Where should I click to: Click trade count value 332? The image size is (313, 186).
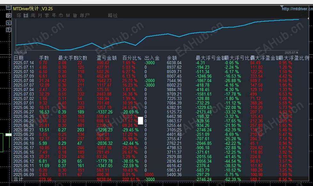(x=81, y=94)
